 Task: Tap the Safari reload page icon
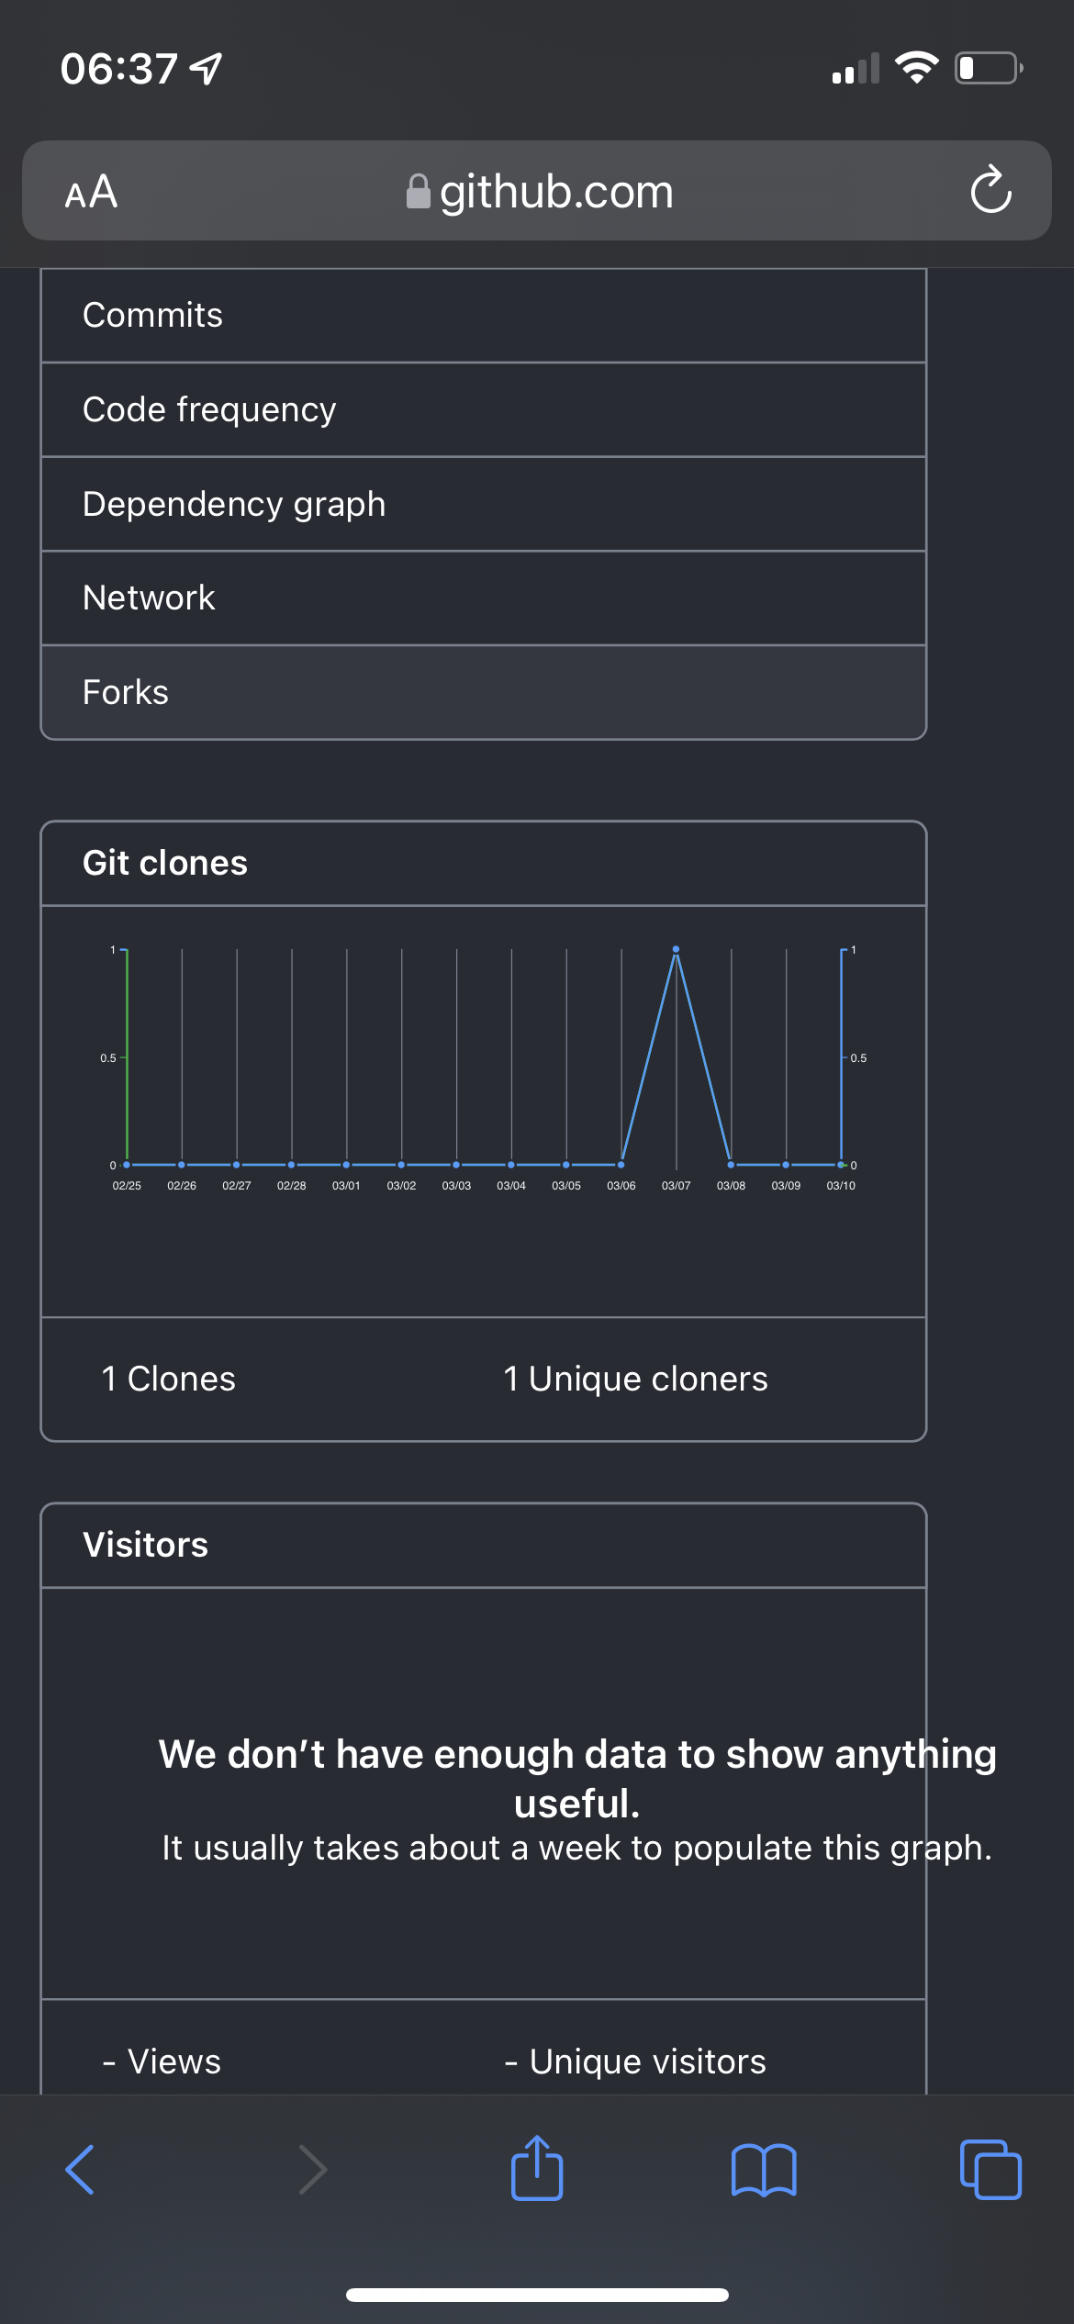[990, 190]
